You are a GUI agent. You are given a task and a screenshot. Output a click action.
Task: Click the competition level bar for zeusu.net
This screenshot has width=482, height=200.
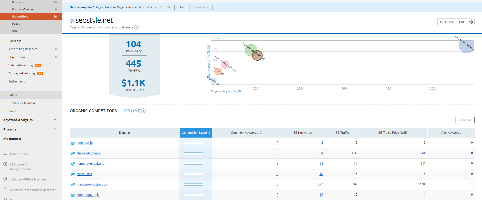[x=193, y=174]
